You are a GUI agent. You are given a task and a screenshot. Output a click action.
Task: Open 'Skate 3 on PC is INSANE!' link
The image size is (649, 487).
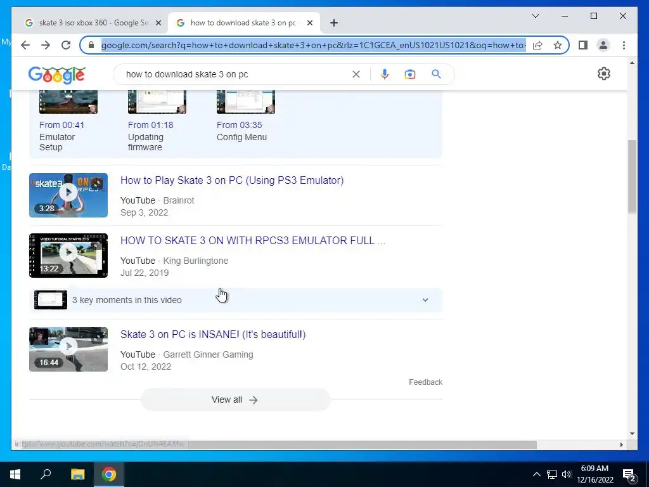coord(213,335)
